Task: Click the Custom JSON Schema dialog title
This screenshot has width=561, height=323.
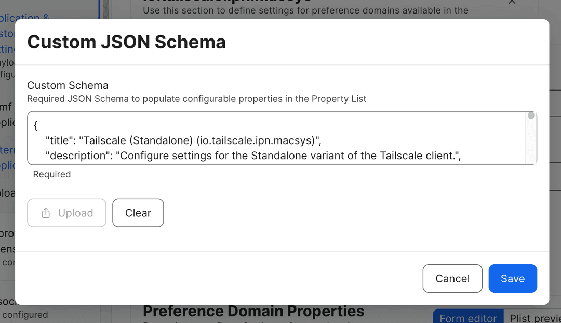Action: [x=127, y=42]
